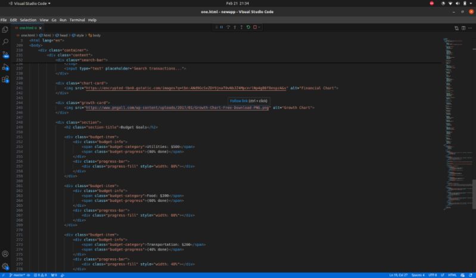Click the Follow link tooltip

(x=248, y=101)
